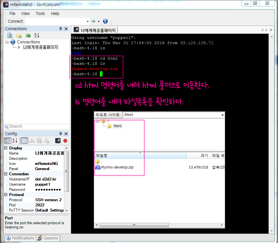Select the 너에게제공홈페이지 connection in tree
This screenshot has width=278, height=243.
(x=40, y=47)
